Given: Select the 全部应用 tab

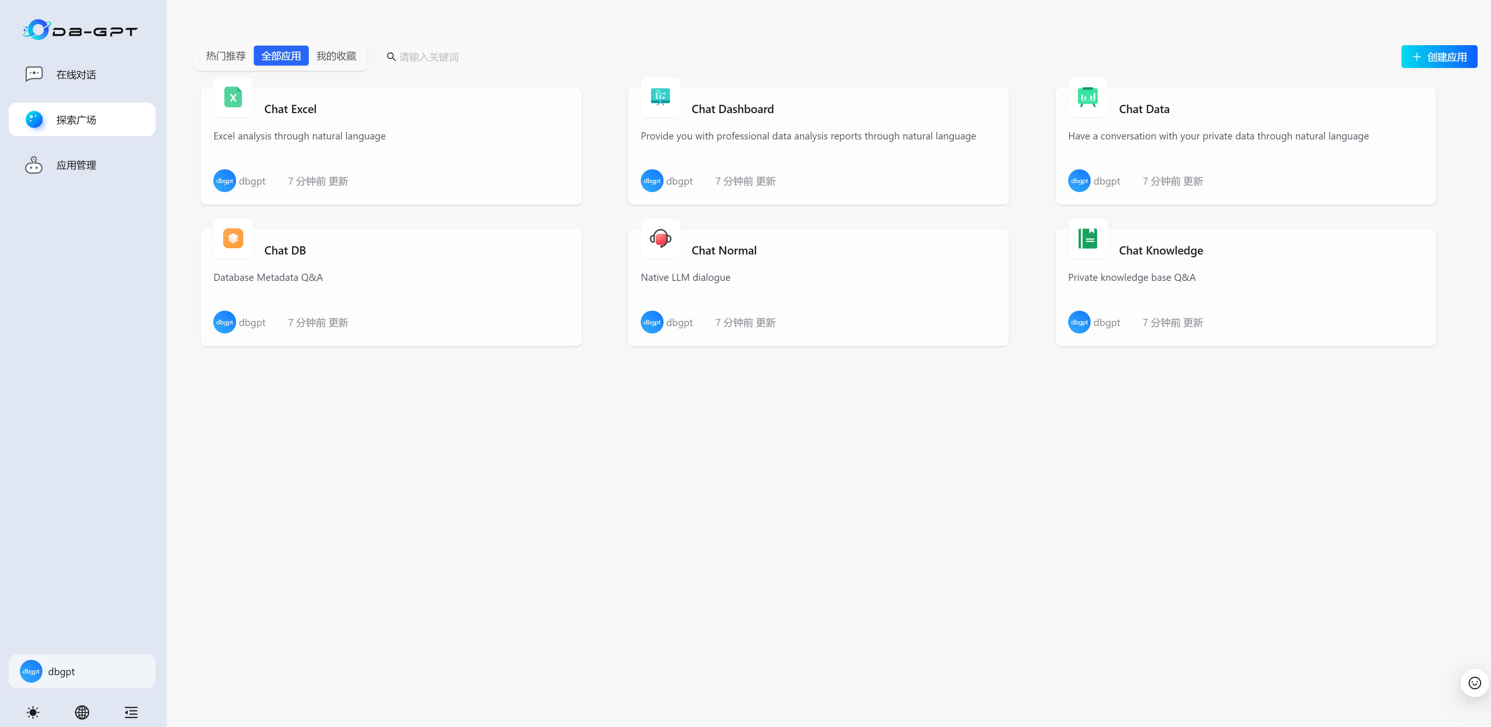Looking at the screenshot, I should click(x=281, y=56).
